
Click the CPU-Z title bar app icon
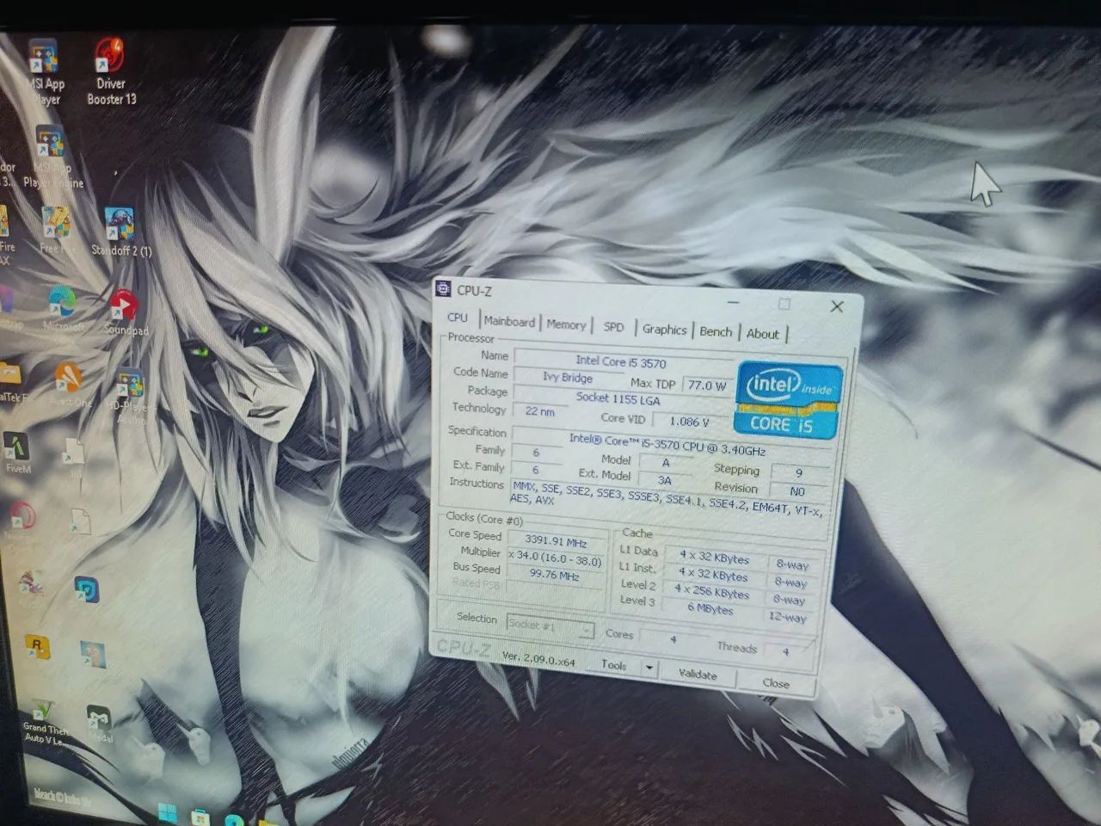click(444, 288)
